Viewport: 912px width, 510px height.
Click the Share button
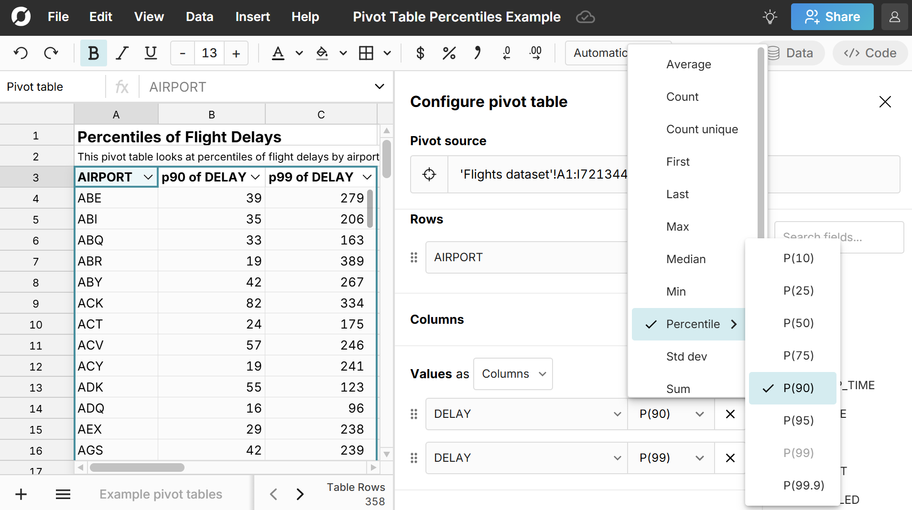coord(832,17)
